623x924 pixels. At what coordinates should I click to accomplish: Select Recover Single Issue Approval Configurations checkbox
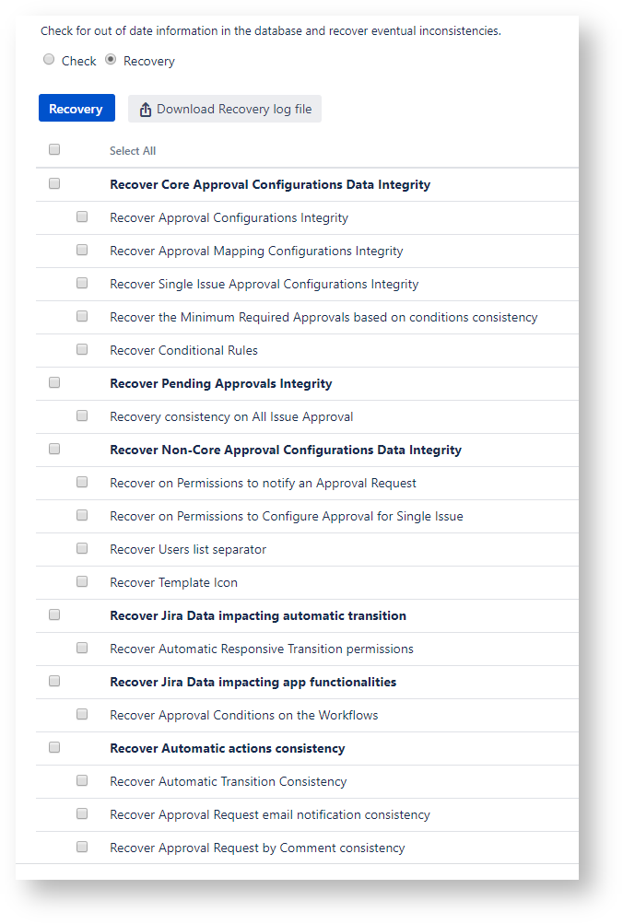(82, 283)
